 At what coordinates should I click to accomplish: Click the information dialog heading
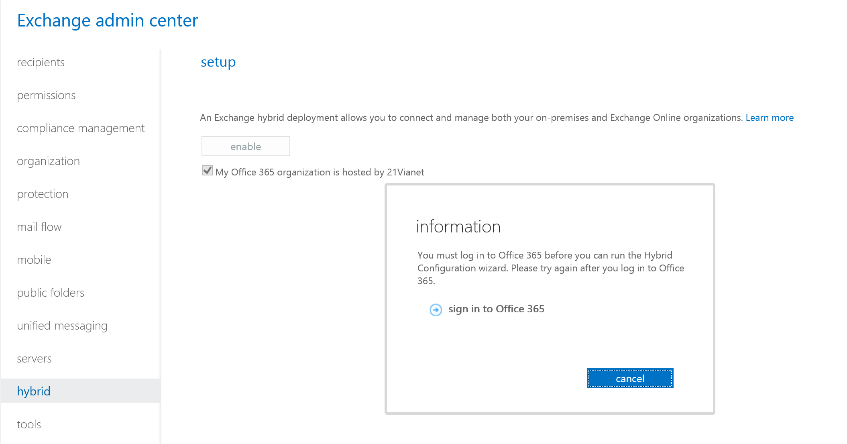pos(458,226)
